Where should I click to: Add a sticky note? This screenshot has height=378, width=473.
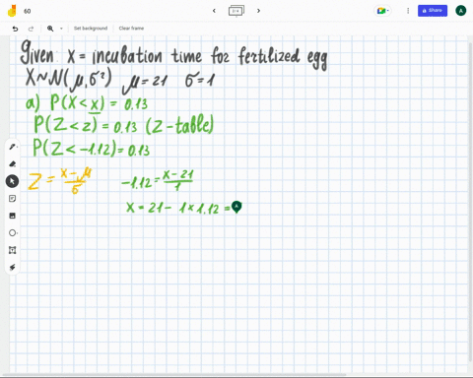[x=13, y=199]
